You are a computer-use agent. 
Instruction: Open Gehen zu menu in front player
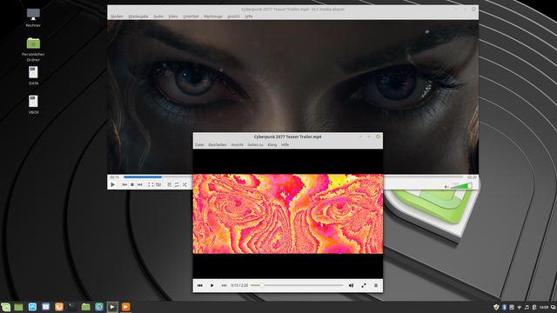click(x=255, y=145)
